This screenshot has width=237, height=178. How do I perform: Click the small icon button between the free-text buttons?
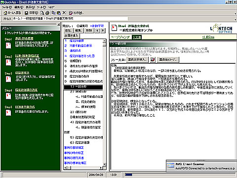coord(153,59)
